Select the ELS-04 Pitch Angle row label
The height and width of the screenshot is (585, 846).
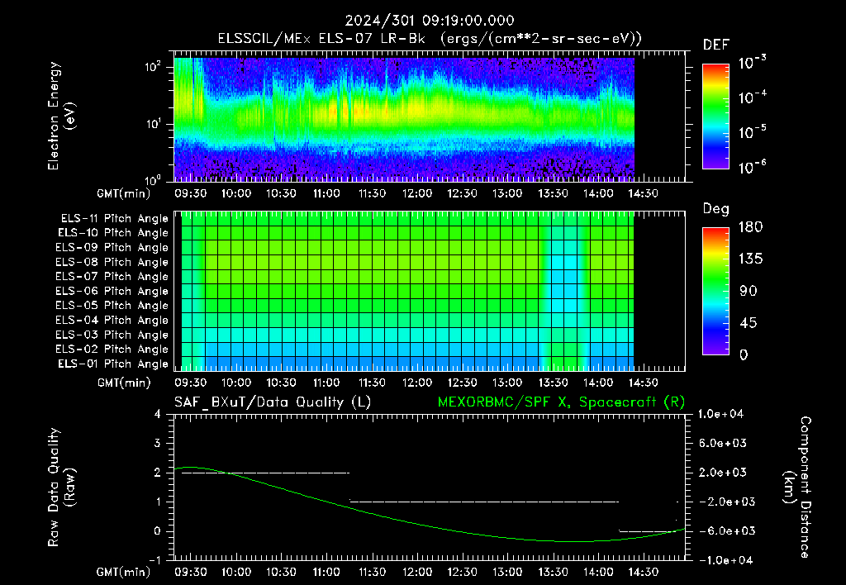point(112,320)
